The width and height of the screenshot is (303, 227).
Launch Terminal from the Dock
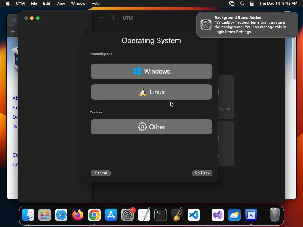pos(161,215)
